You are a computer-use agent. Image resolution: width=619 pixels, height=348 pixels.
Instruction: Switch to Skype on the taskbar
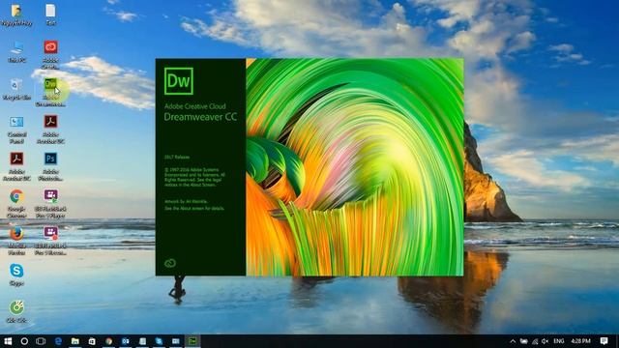coord(159,341)
